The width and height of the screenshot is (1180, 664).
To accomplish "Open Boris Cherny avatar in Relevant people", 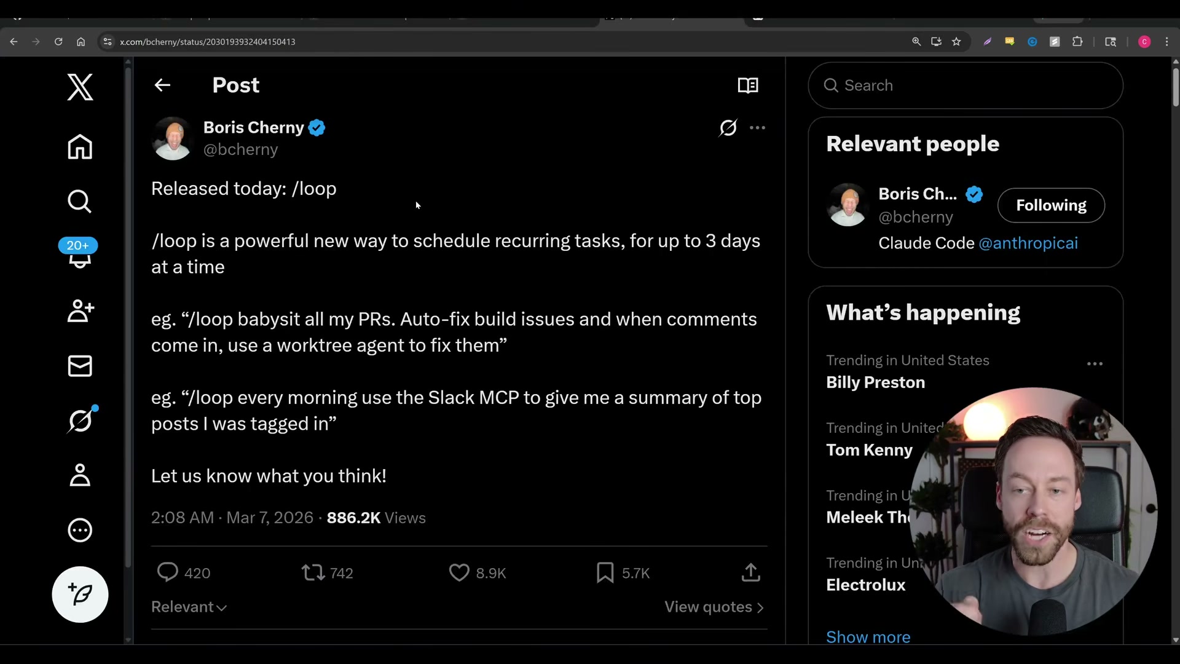I will 848,205.
